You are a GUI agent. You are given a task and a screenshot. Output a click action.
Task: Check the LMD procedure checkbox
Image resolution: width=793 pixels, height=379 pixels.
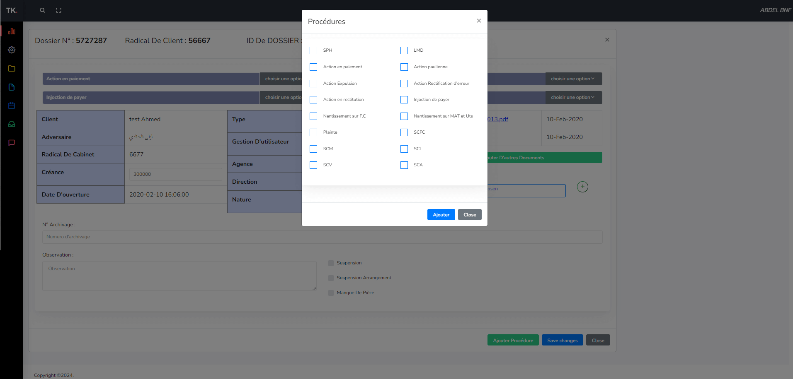click(404, 50)
